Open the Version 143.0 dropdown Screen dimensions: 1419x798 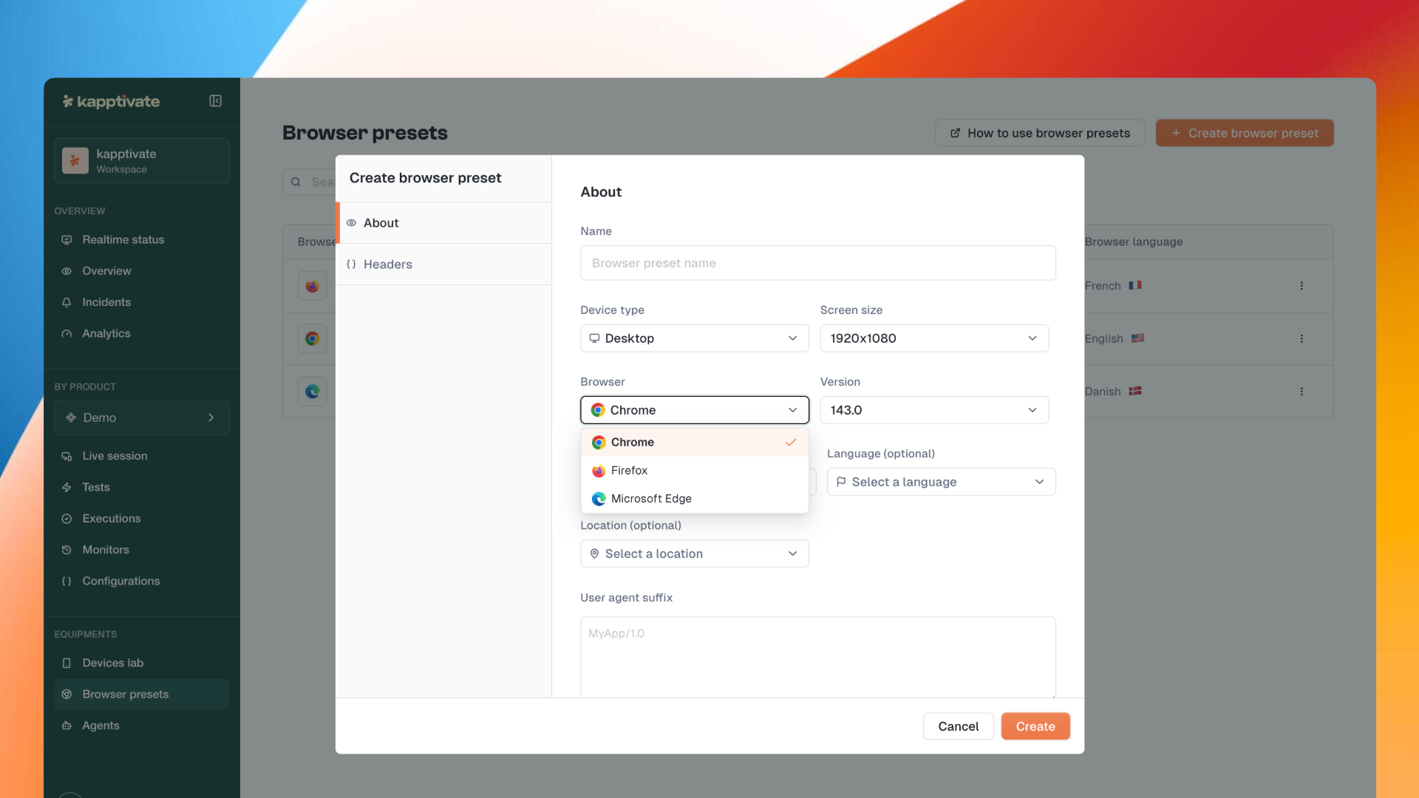click(933, 410)
